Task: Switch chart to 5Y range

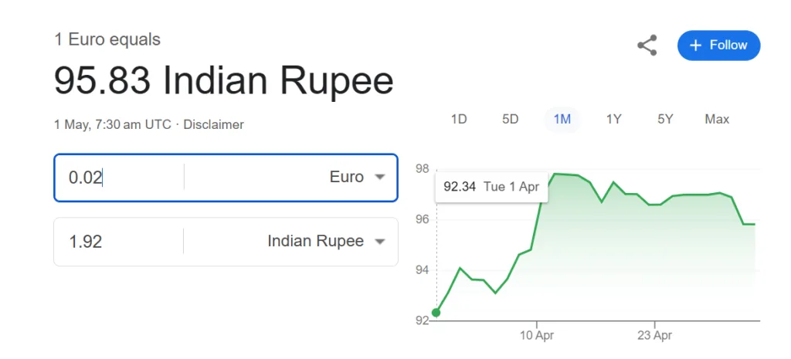Action: coord(665,120)
